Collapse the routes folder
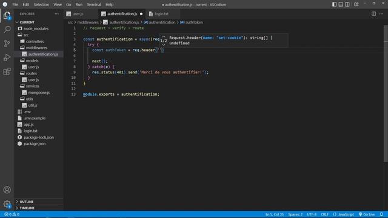388x218 pixels. click(x=31, y=73)
